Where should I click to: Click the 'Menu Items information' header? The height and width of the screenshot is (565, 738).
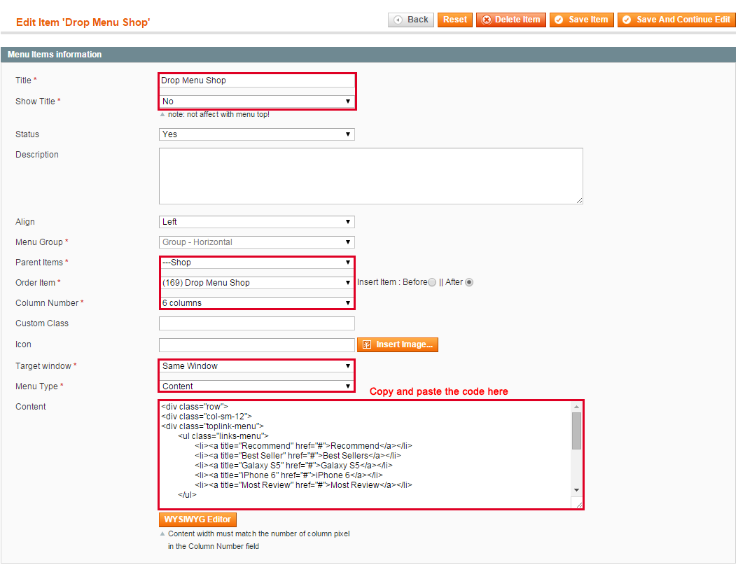click(x=55, y=55)
